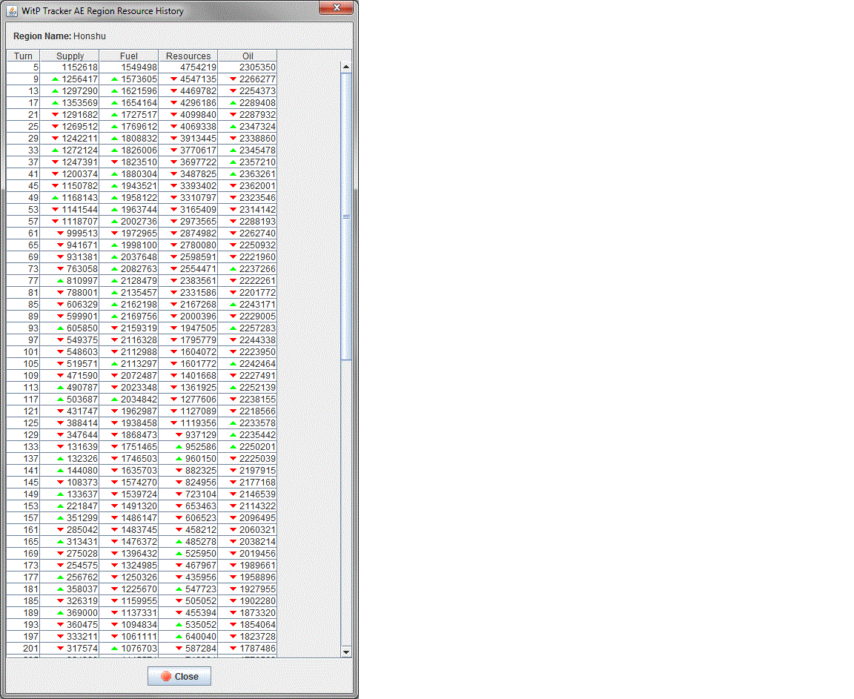The height and width of the screenshot is (699, 854).
Task: Click Resources cell 2000396
Action: [x=188, y=317]
